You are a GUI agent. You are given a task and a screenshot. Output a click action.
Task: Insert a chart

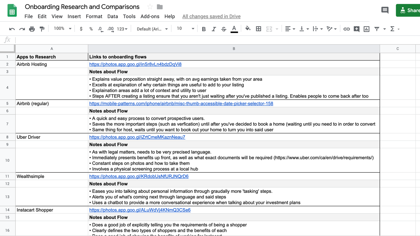coord(367,29)
